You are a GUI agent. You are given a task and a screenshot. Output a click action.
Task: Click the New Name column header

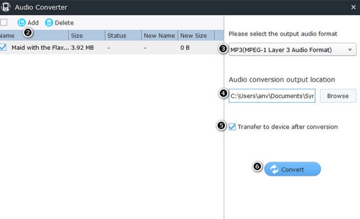click(160, 35)
